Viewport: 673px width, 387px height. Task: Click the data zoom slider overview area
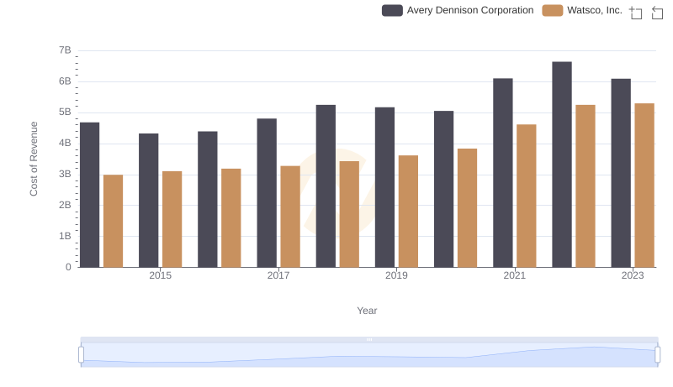[369, 354]
